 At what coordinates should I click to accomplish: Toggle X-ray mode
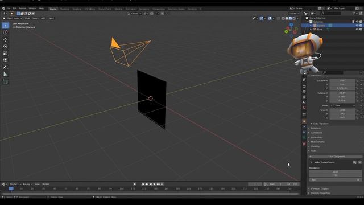[x=278, y=18]
